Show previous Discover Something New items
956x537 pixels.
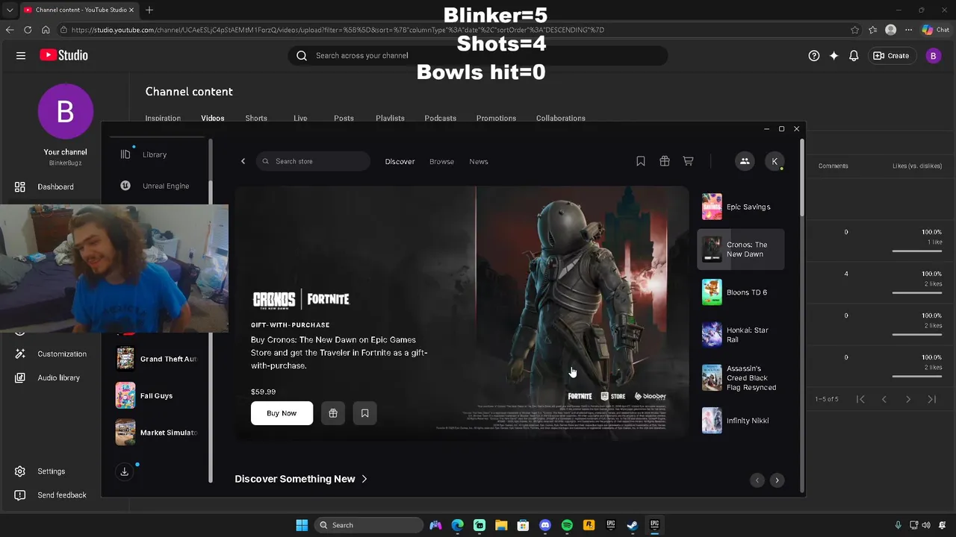[757, 480]
